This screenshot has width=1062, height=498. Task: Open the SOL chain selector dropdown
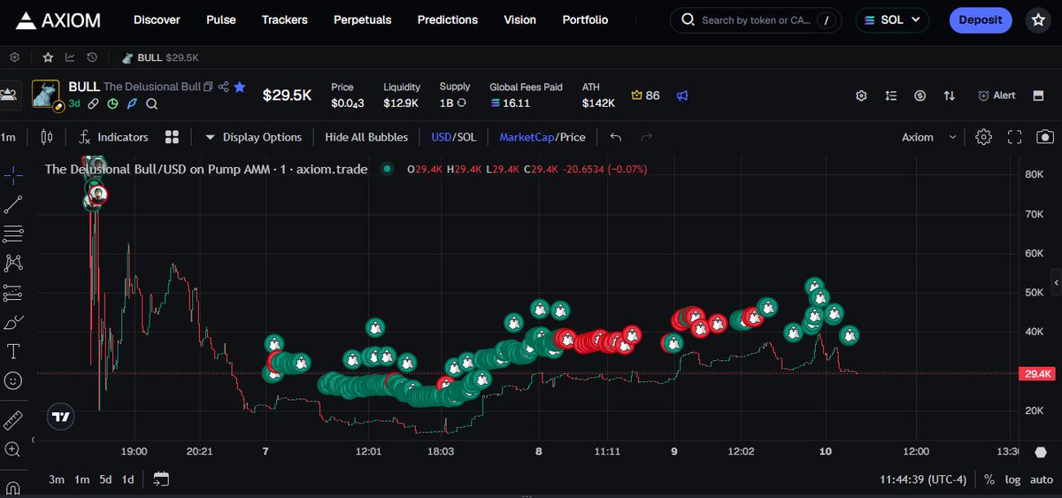tap(892, 19)
